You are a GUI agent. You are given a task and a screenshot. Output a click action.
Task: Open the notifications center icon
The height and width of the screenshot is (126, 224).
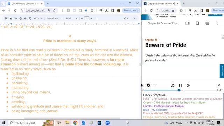point(219,123)
